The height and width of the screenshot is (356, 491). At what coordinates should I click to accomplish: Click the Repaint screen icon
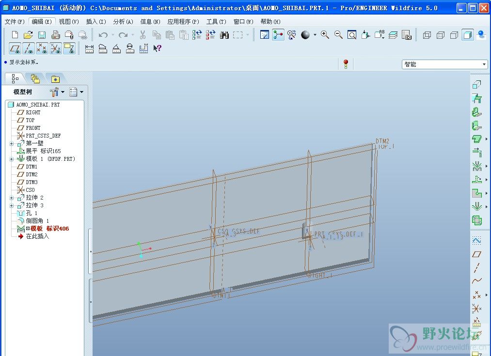coord(265,35)
